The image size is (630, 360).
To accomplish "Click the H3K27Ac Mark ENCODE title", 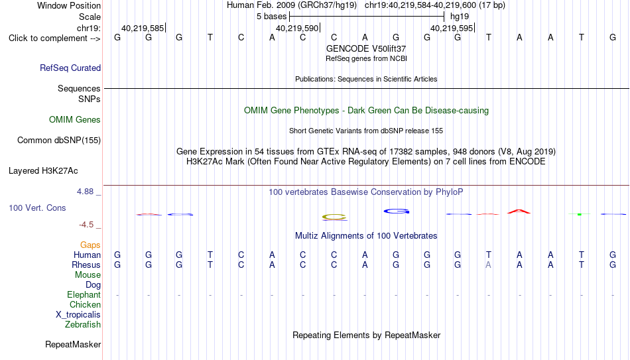I will (366, 162).
